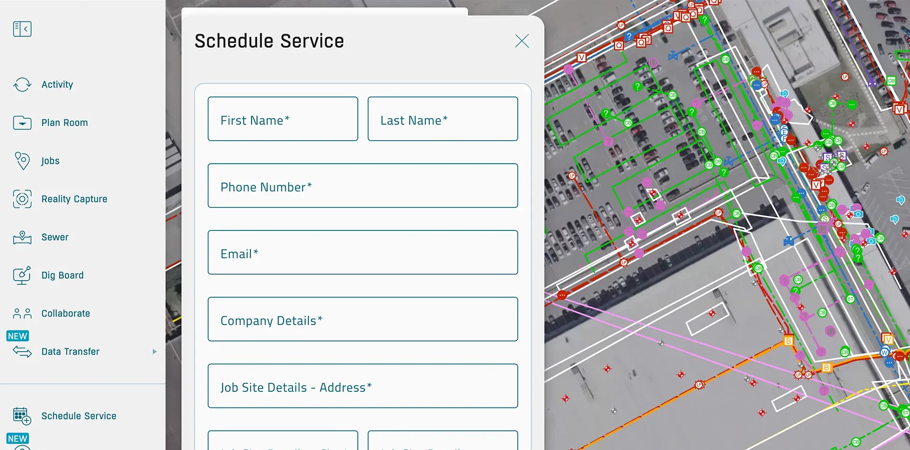
Task: Select the Sewer tool icon
Action: pos(22,237)
